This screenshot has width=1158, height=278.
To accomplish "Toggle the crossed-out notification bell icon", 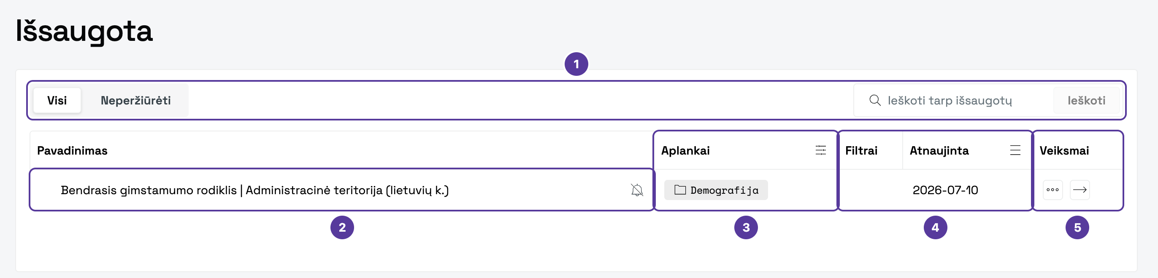I will pyautogui.click(x=636, y=190).
